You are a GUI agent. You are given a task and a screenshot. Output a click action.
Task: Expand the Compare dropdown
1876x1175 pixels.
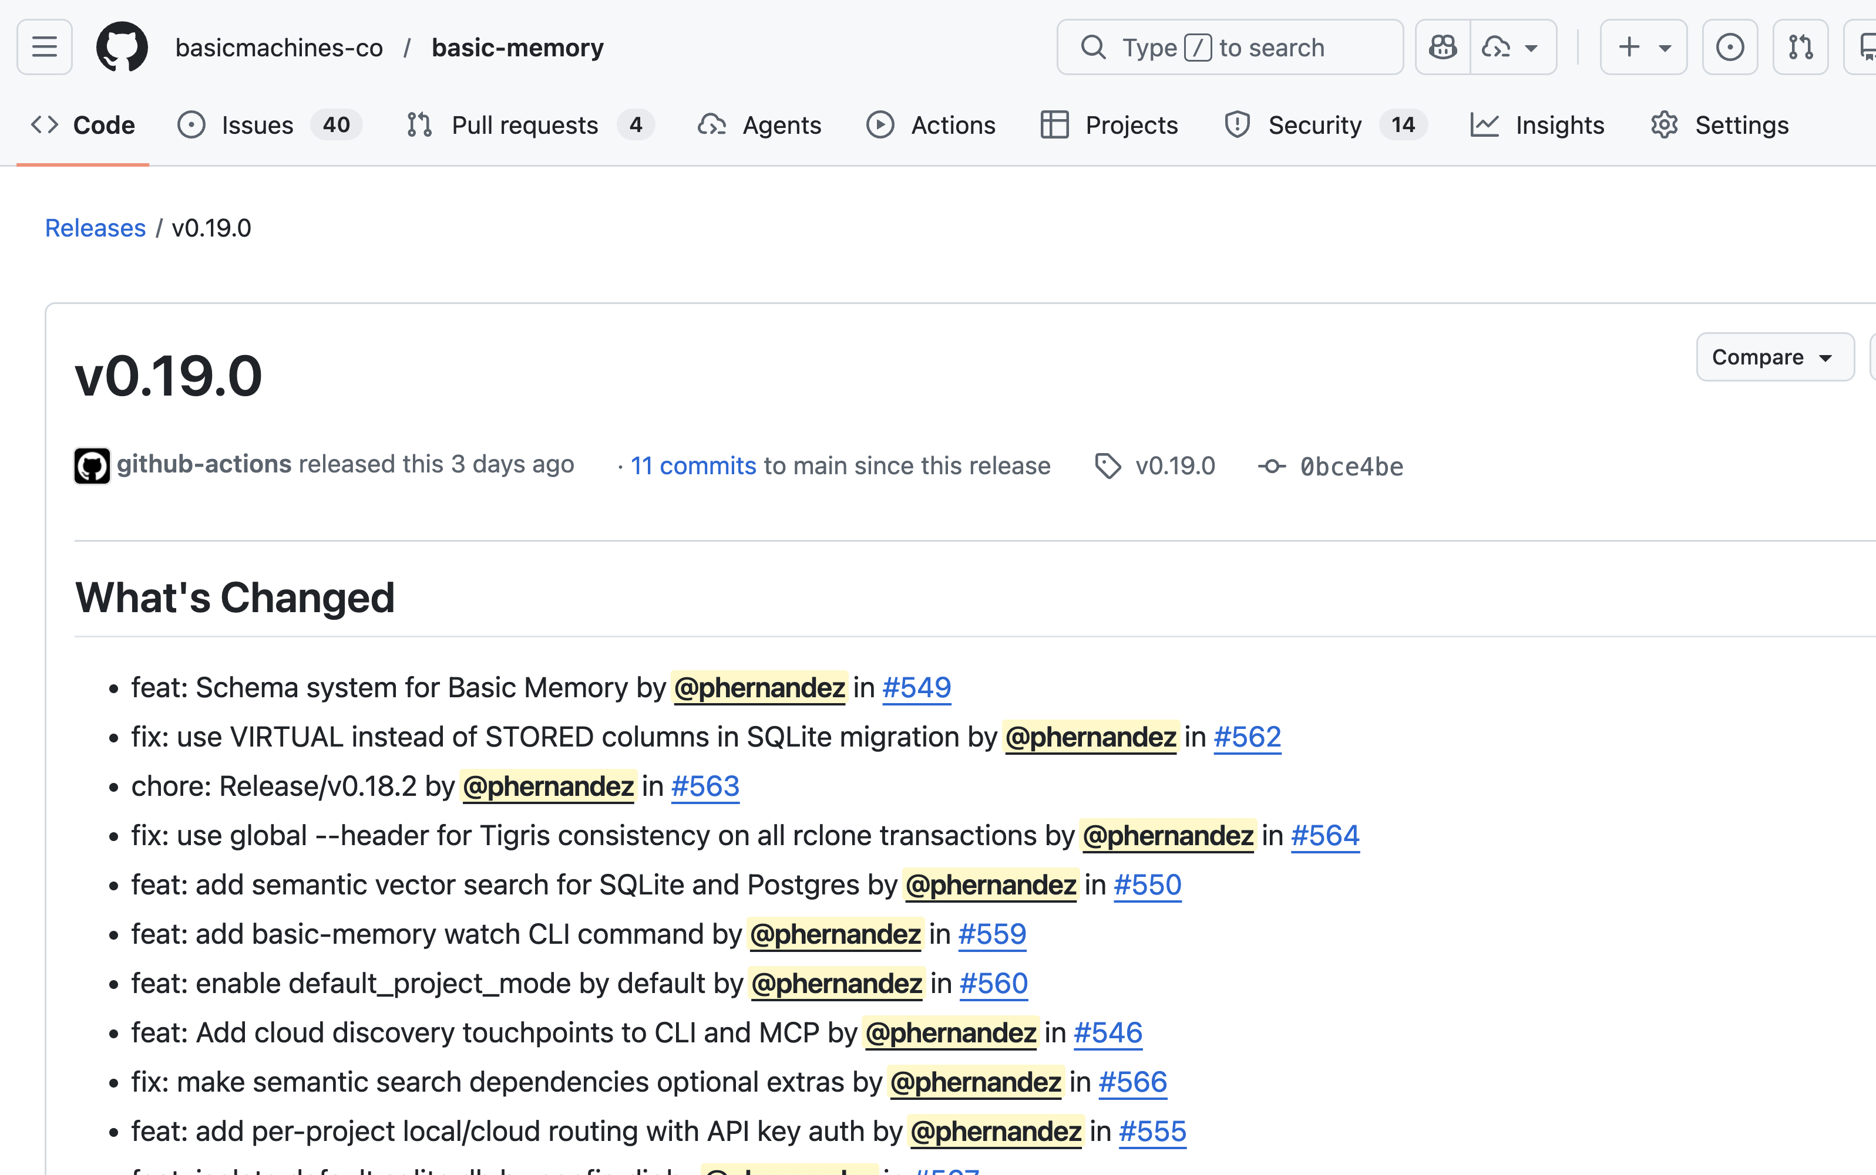[1774, 357]
